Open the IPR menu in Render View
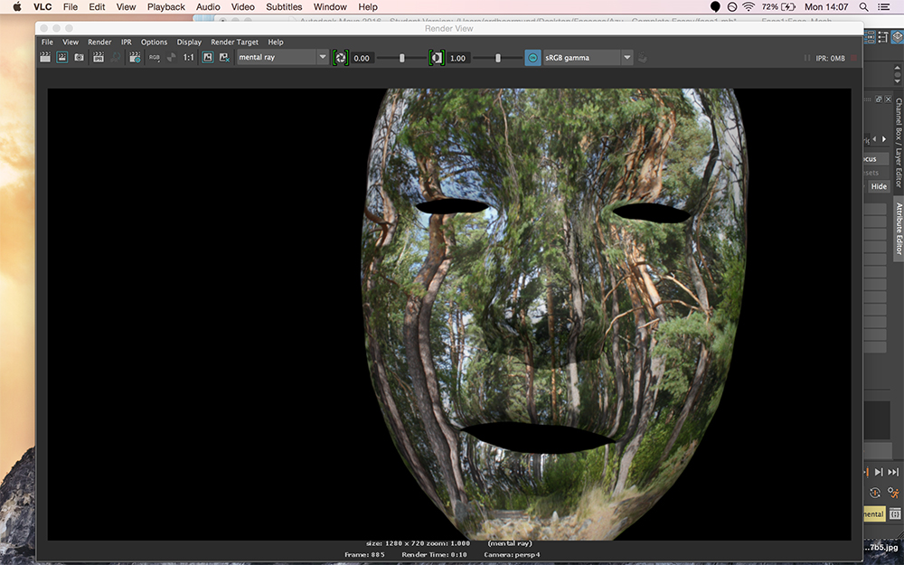 pos(127,42)
